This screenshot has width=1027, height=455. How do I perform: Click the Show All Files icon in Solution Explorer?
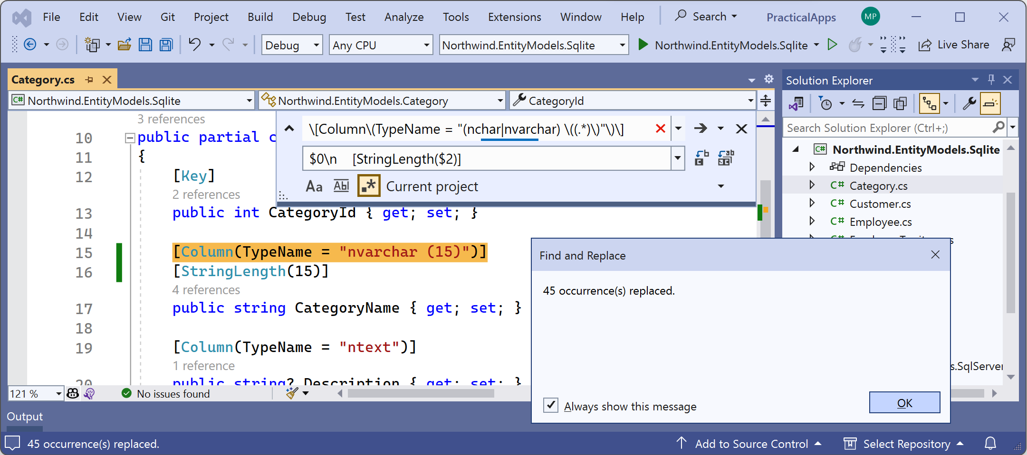tap(900, 103)
